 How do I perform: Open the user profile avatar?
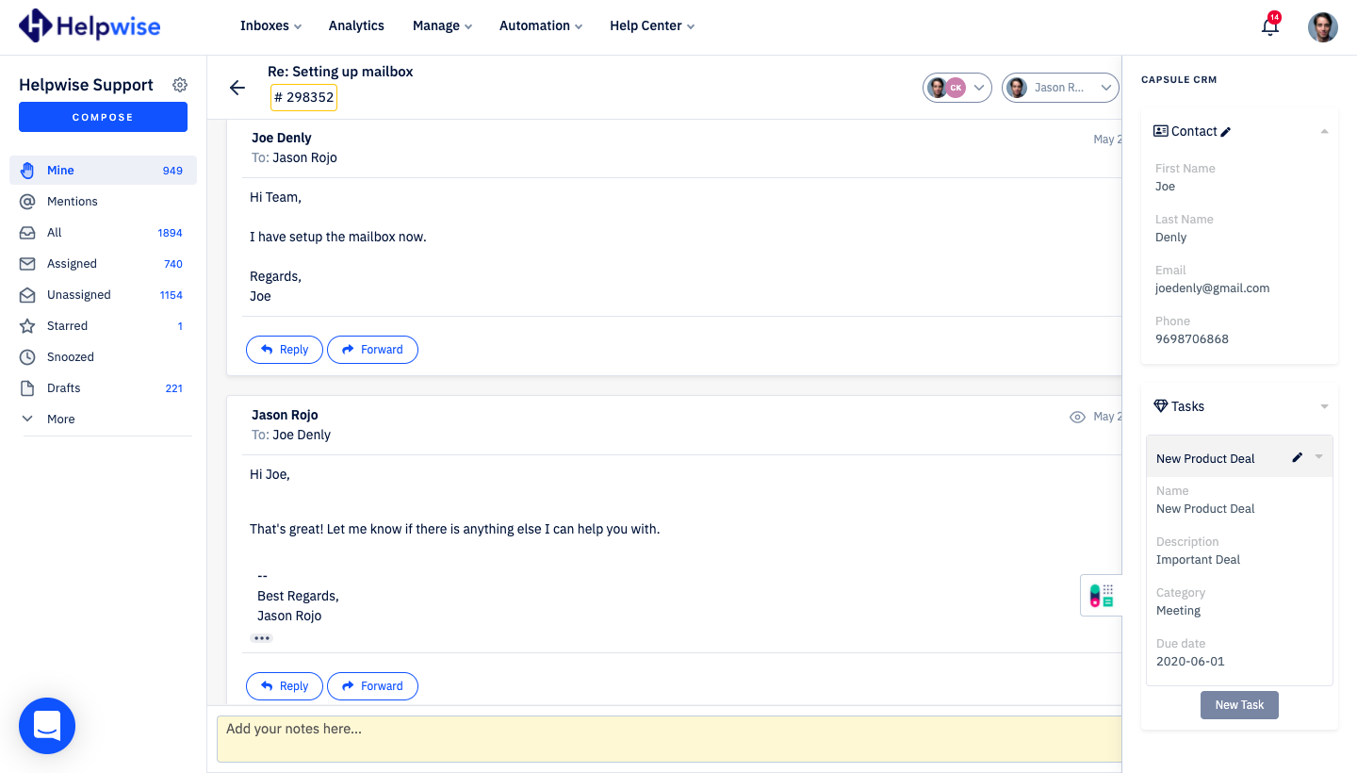pos(1323,26)
